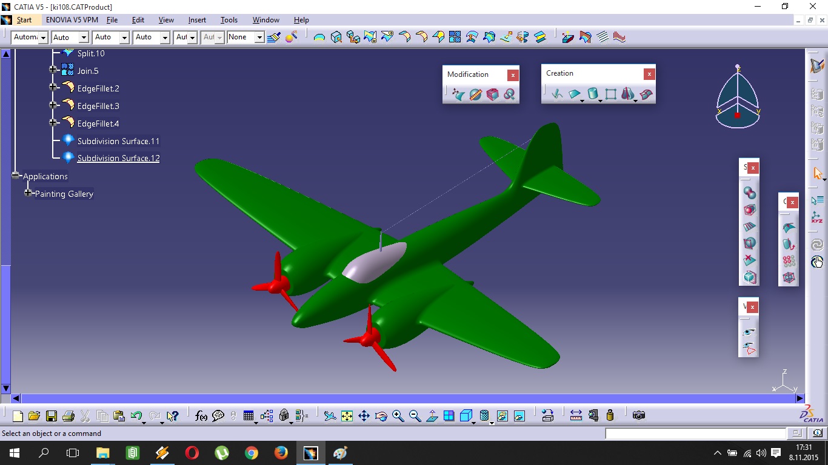
Task: Toggle the Swap Visible Space icon
Action: pos(519,416)
